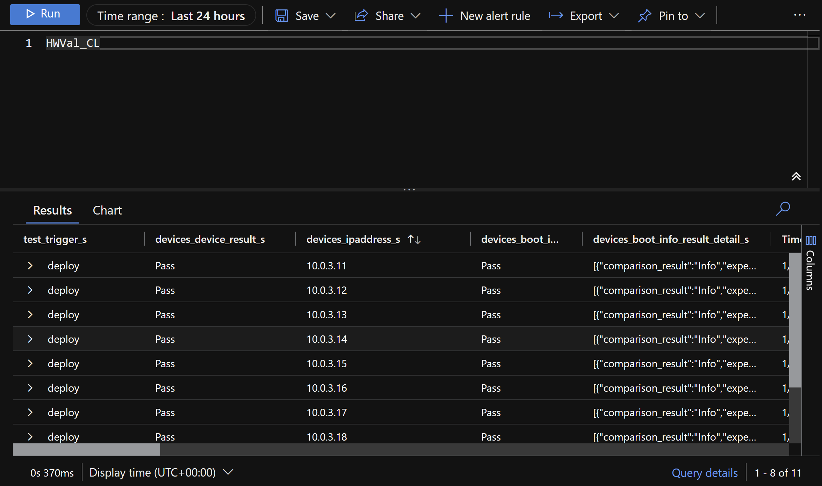Click the device result Pass cell for 10.0.3.13
This screenshot has width=822, height=486.
point(165,315)
